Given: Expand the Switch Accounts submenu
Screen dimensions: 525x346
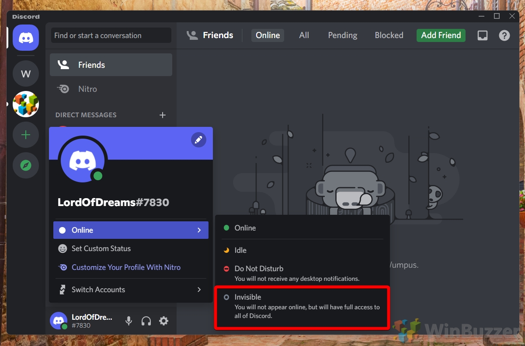Looking at the screenshot, I should [x=131, y=290].
